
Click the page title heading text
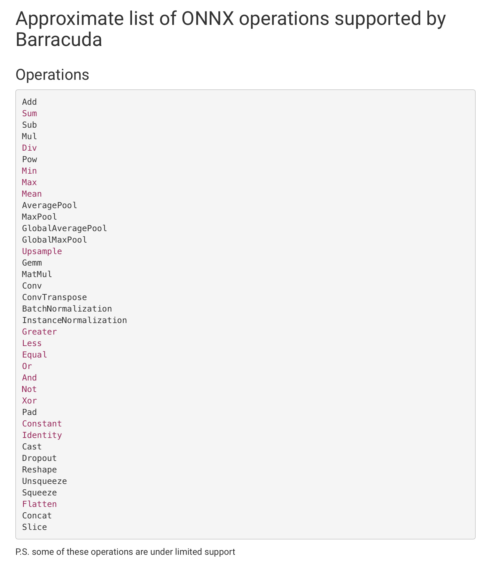(230, 29)
